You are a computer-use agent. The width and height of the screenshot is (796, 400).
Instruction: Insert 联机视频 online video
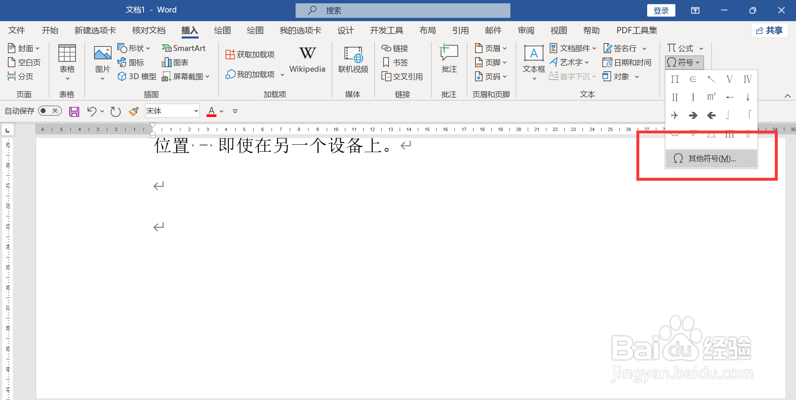(353, 60)
